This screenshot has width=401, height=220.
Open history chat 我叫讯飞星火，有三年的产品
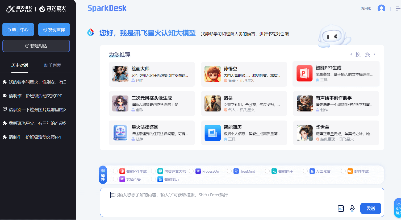click(x=37, y=123)
